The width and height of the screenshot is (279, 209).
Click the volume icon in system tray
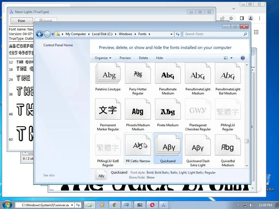tap(251, 205)
